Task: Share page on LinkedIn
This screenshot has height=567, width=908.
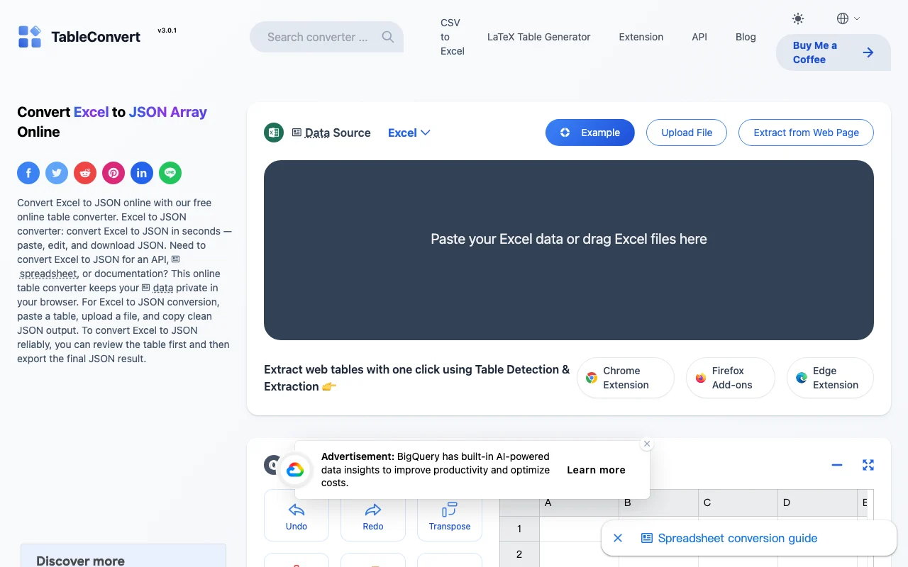Action: click(x=142, y=172)
